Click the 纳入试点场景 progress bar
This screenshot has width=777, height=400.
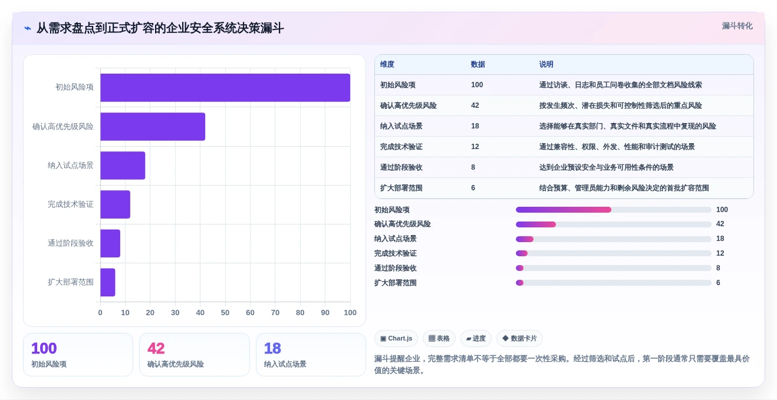click(613, 239)
